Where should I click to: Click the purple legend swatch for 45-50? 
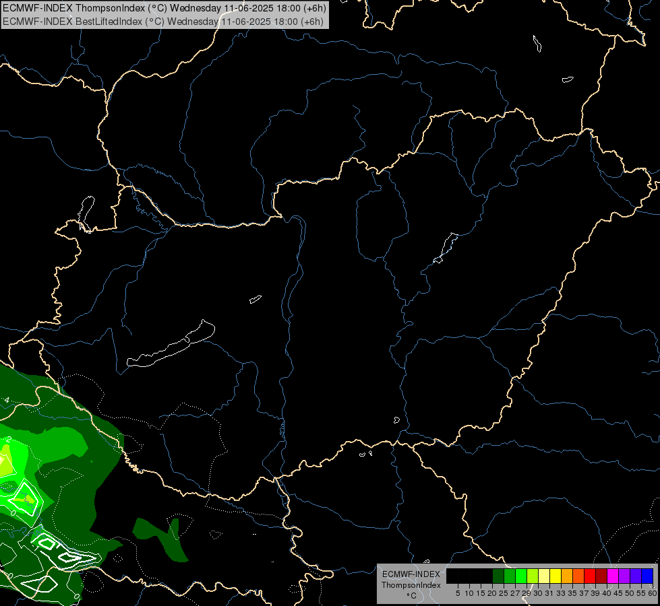(624, 576)
